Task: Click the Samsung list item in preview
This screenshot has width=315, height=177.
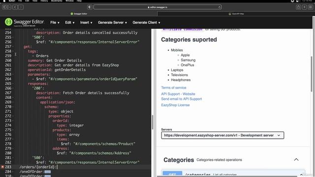Action: [188, 60]
